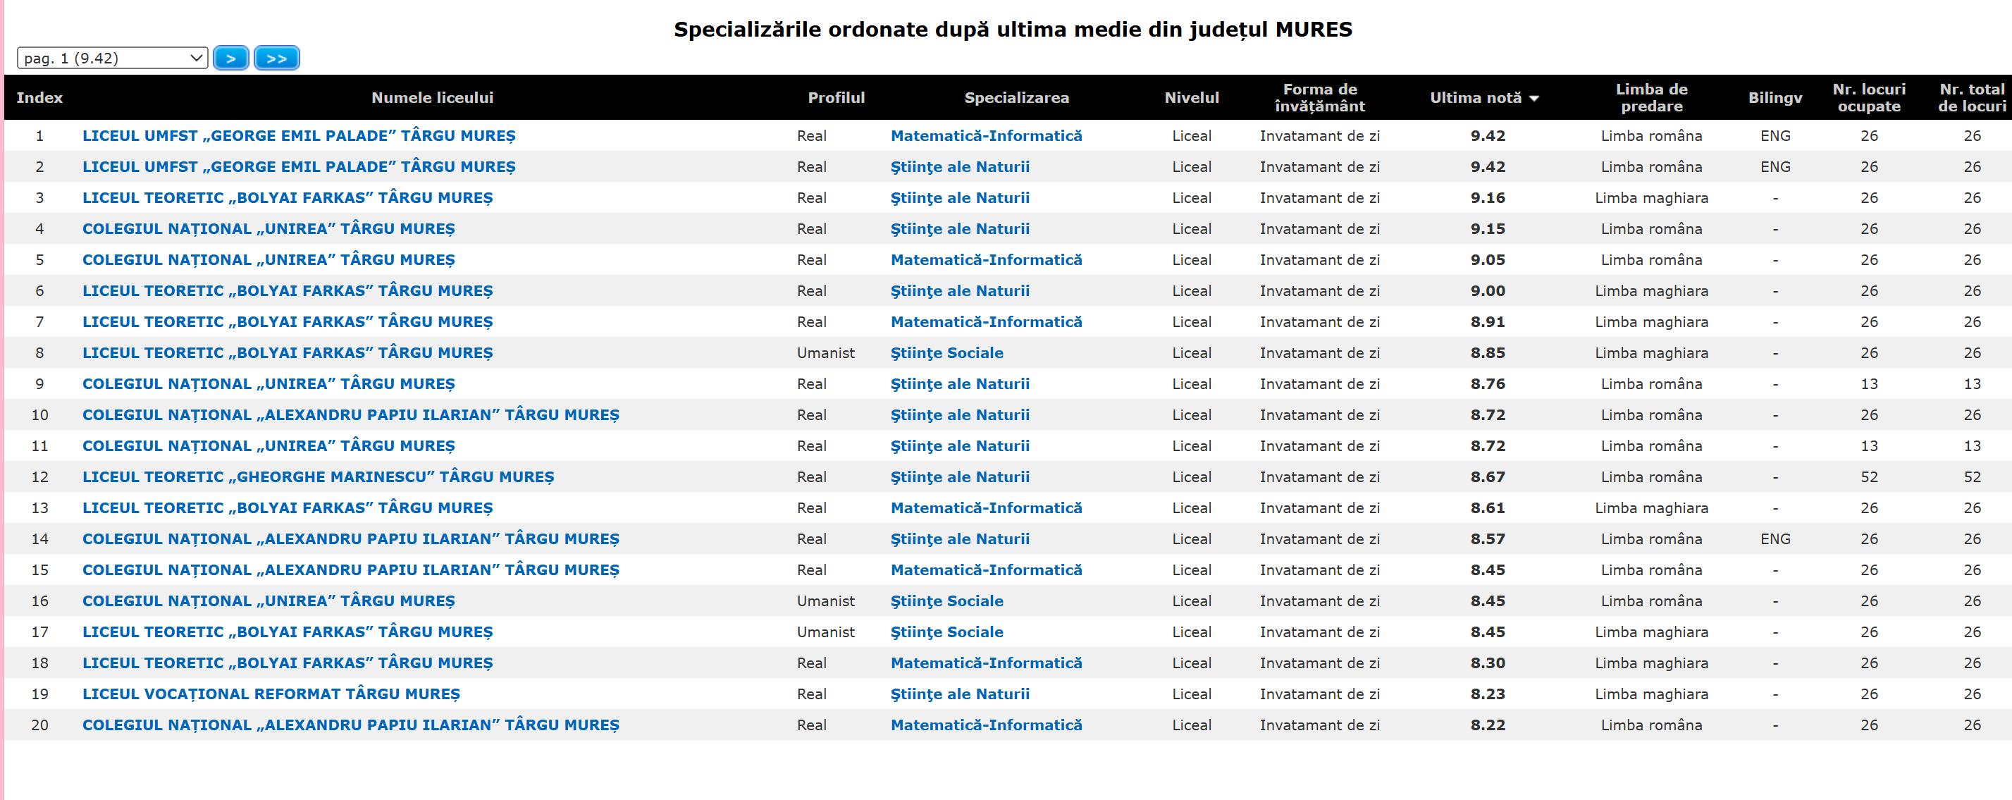The width and height of the screenshot is (2012, 800).
Task: Sort by Limba de predare header
Action: [1651, 98]
